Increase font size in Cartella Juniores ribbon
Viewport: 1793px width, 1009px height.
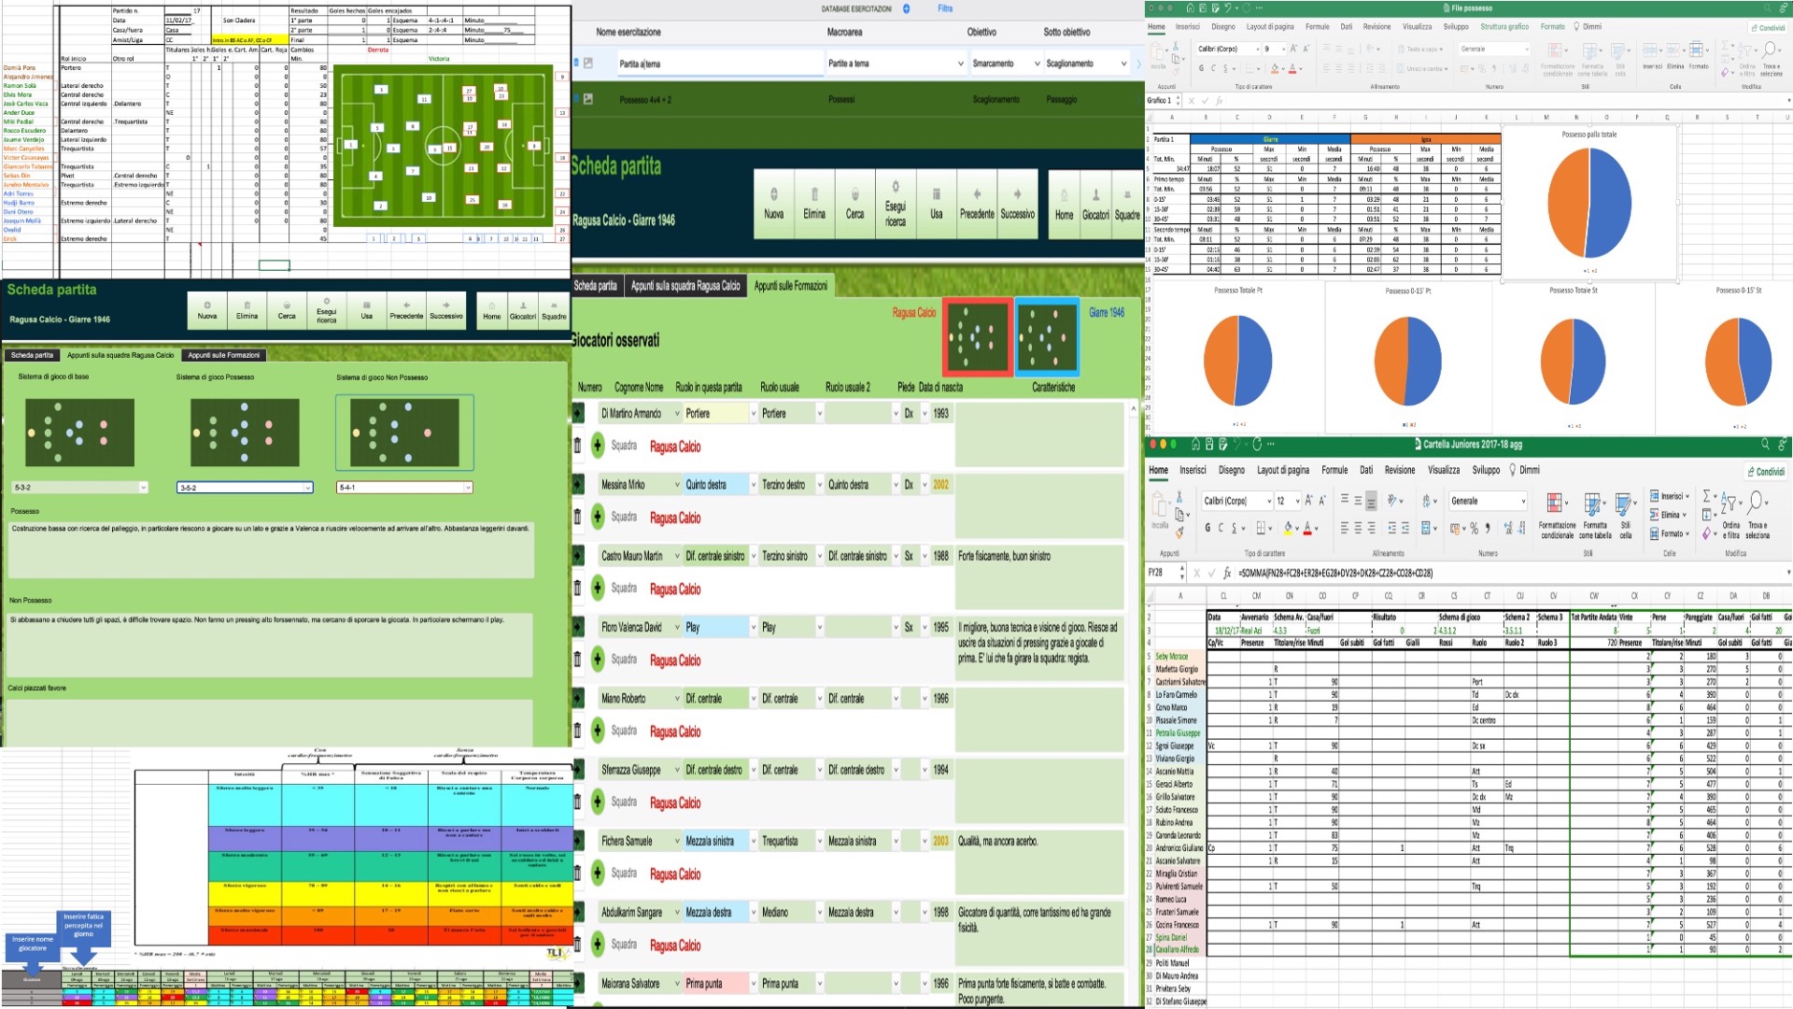(1309, 501)
